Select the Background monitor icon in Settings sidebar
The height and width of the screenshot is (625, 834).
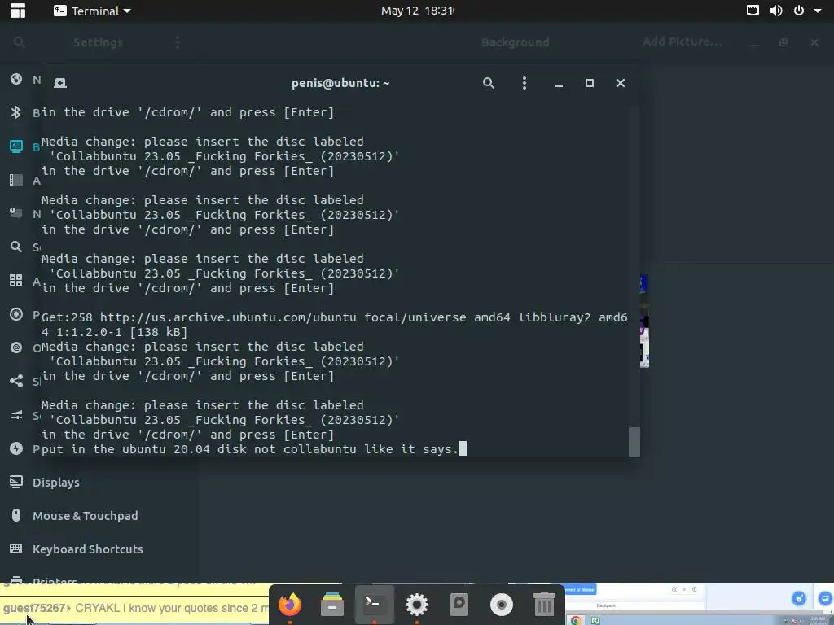(16, 146)
